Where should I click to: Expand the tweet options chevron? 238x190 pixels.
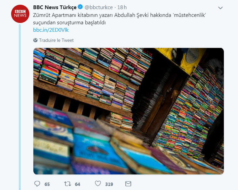(x=220, y=8)
